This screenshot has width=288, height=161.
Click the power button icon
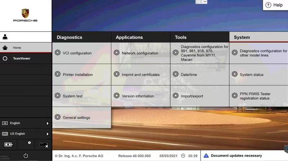pos(26,156)
